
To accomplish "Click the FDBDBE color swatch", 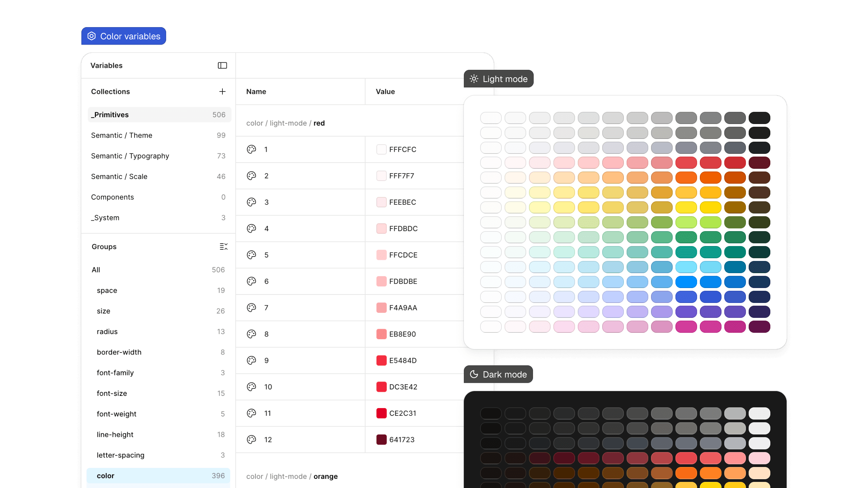I will coord(381,281).
